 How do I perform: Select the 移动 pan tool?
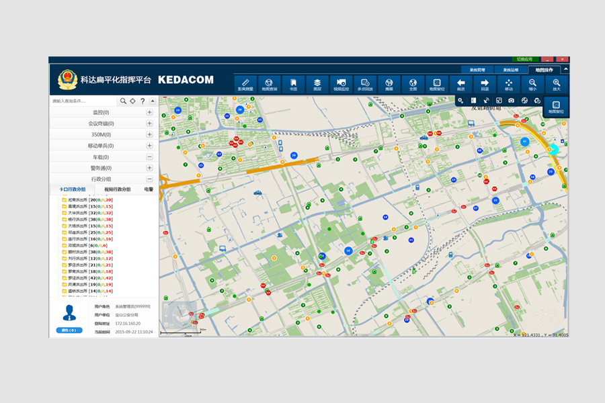(509, 85)
